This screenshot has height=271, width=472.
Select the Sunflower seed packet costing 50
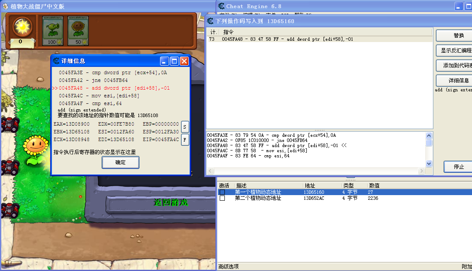click(78, 31)
